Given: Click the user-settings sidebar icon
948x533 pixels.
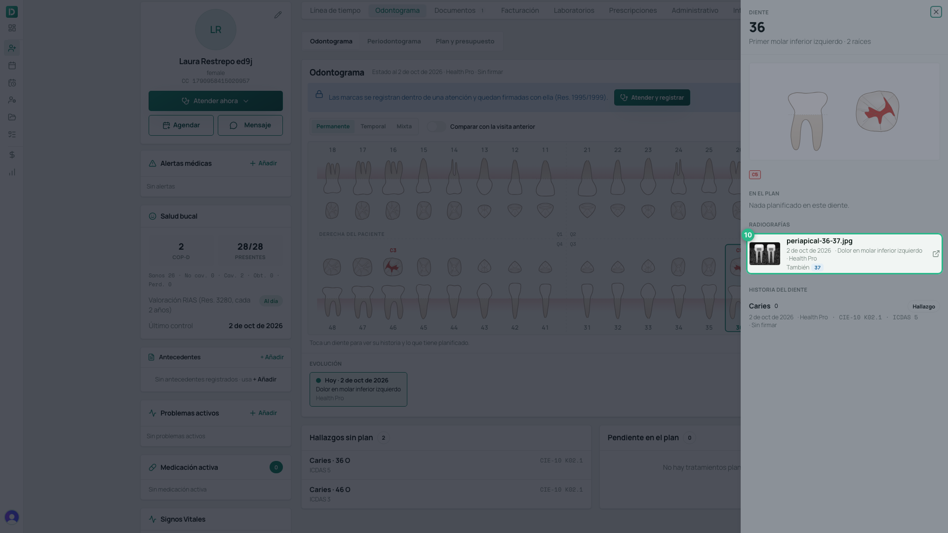Looking at the screenshot, I should click(12, 100).
